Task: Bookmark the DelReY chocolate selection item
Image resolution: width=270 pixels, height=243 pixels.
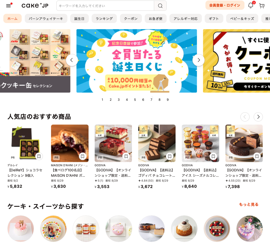Action: [39, 156]
